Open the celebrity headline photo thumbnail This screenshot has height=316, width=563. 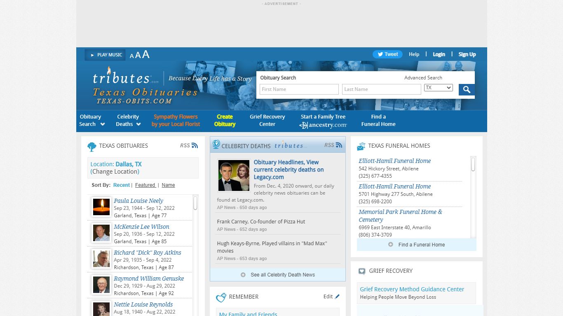pyautogui.click(x=234, y=176)
